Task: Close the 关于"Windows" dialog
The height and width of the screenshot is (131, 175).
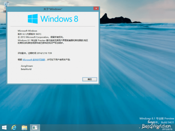Action: click(96, 8)
